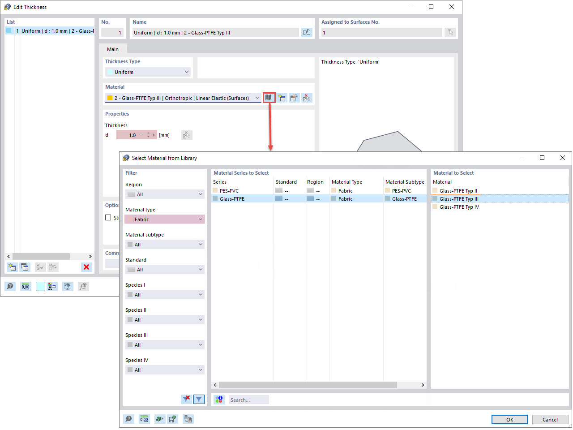Click the Cancel button

(550, 420)
